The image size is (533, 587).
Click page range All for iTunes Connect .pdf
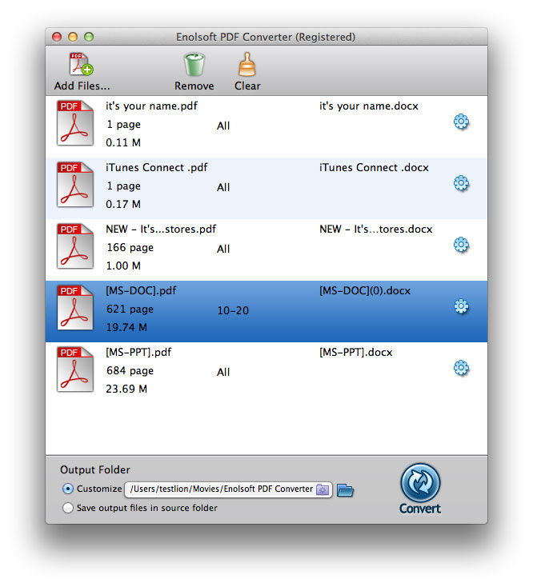[223, 187]
